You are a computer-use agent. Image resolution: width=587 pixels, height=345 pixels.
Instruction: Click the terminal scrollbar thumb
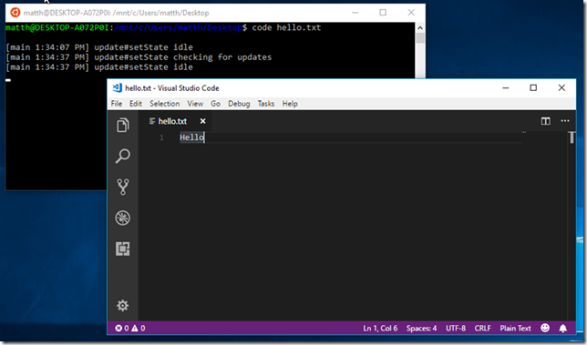tap(420, 37)
